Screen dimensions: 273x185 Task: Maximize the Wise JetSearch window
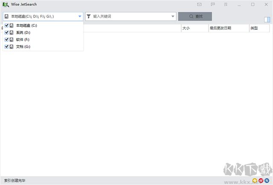[253, 5]
